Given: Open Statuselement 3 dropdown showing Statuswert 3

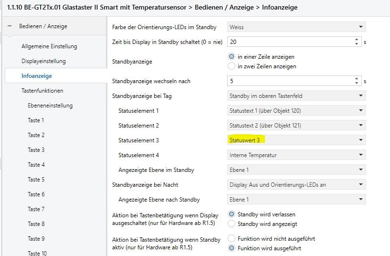Looking at the screenshot, I should pos(296,140).
